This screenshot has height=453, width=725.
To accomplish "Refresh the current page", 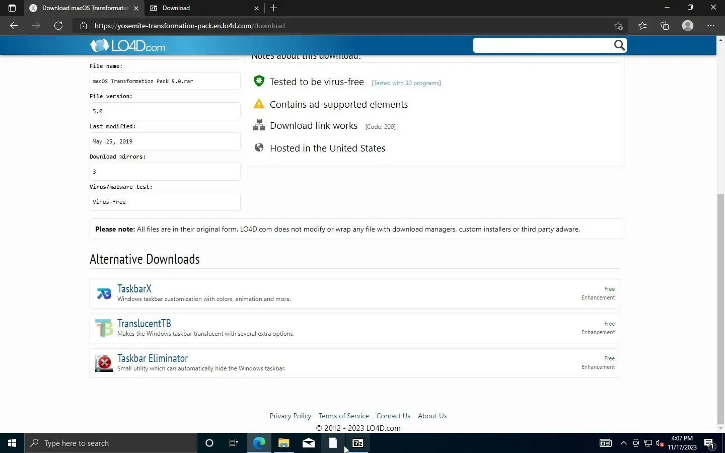I will pos(58,26).
